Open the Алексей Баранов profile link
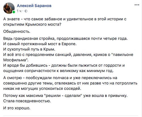The width and height of the screenshot is (142, 117). [x=34, y=6]
